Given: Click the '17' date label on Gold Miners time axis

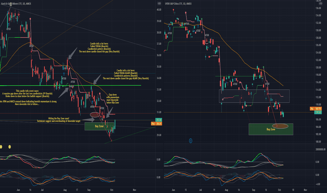Looking at the screenshot, I should tap(77, 190).
